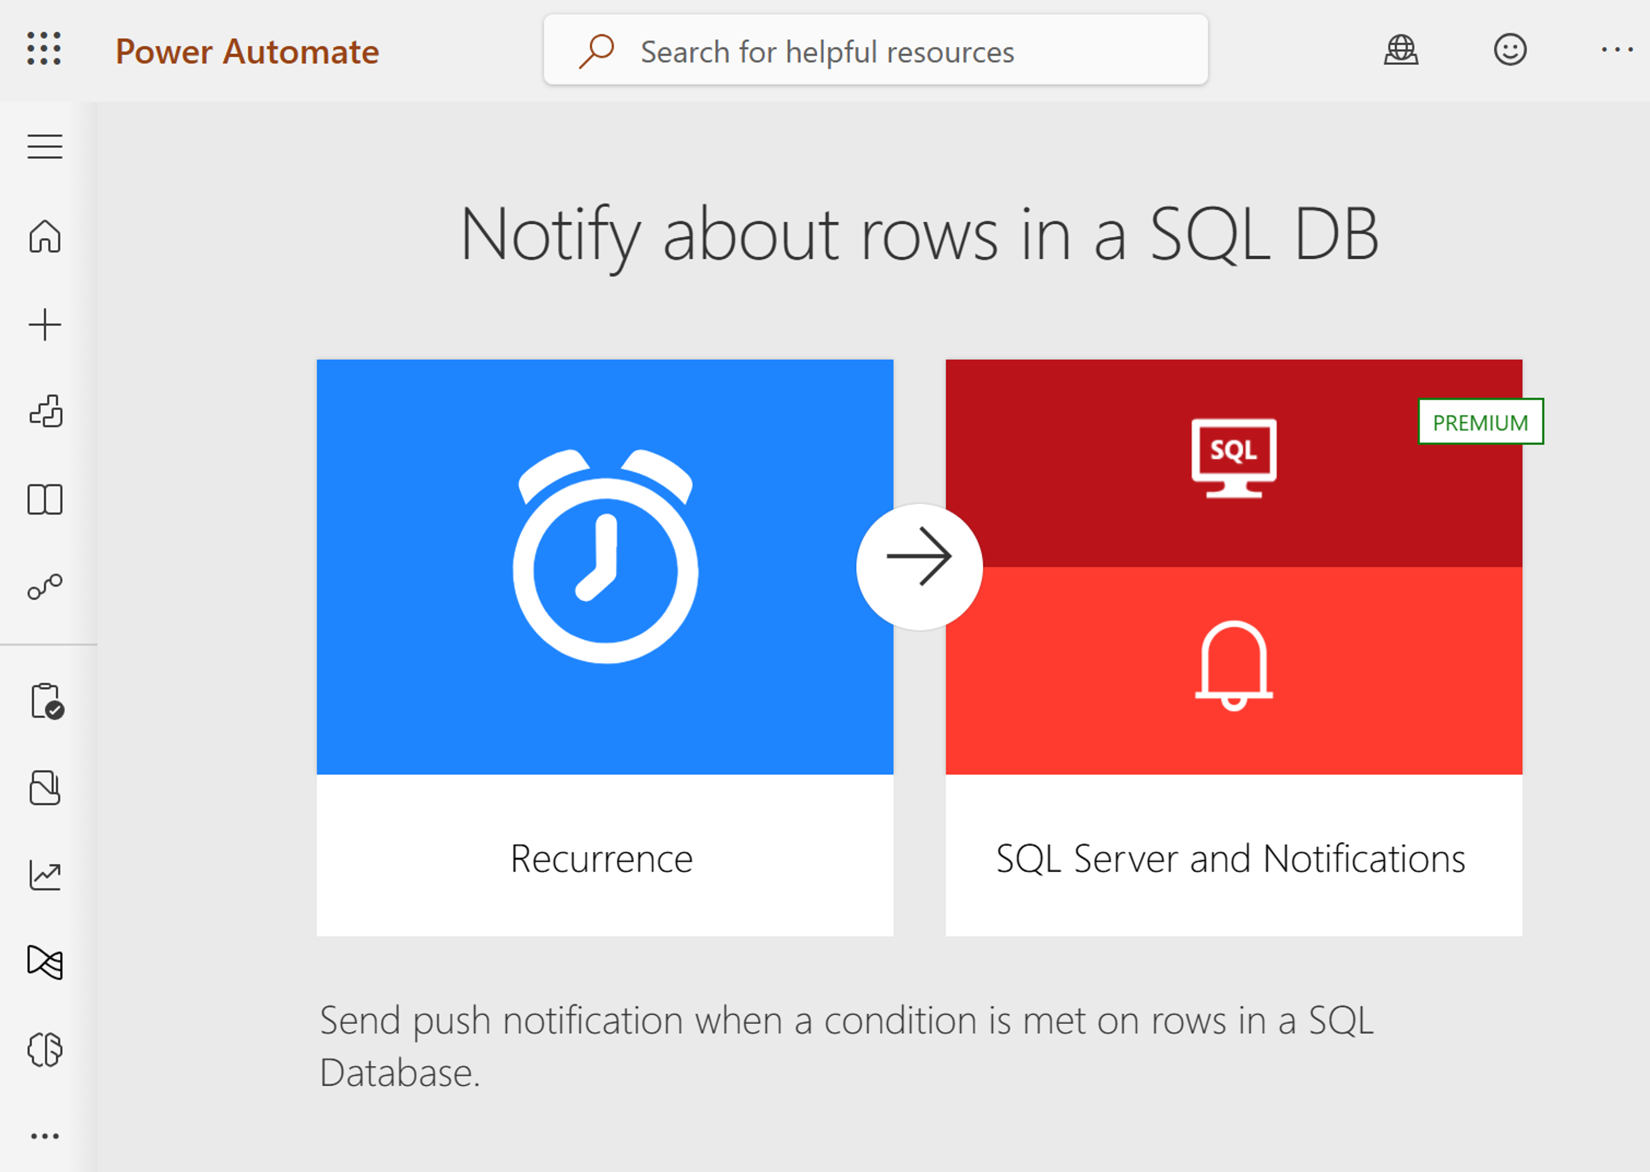Open the feedback smiley icon
Screen dimensions: 1650x1172
coord(1509,50)
